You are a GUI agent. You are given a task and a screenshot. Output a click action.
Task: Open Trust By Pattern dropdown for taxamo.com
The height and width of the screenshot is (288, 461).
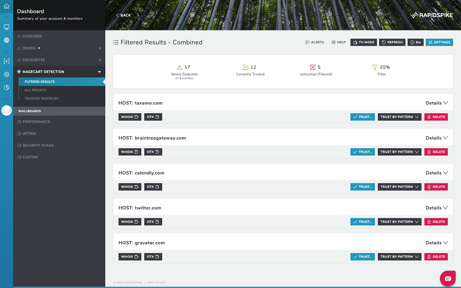click(399, 117)
